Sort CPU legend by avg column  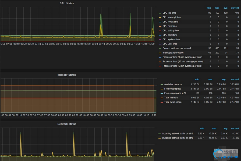(225, 8)
